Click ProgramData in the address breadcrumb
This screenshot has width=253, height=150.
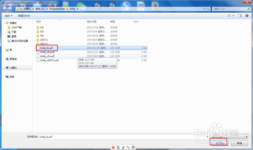(57, 9)
